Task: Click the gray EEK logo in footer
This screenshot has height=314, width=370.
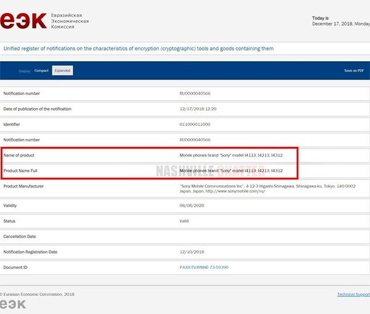Action: (13, 304)
